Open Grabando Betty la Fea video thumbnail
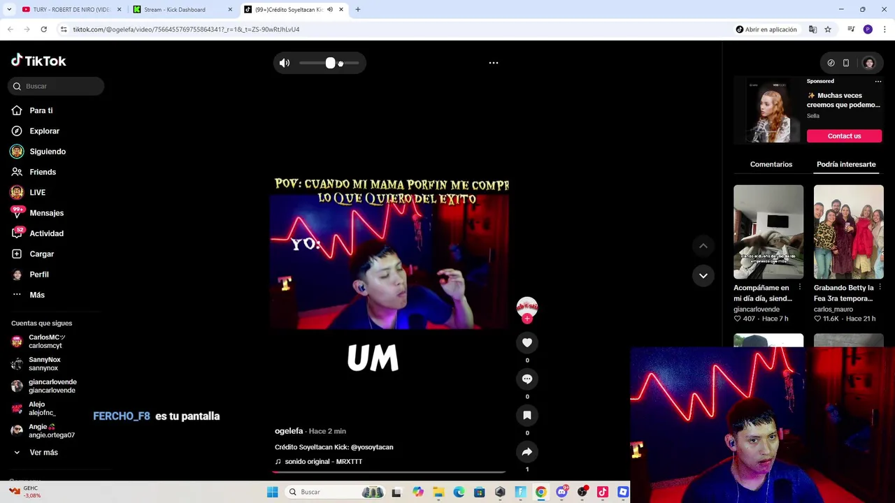Viewport: 895px width, 503px height. 849,232
